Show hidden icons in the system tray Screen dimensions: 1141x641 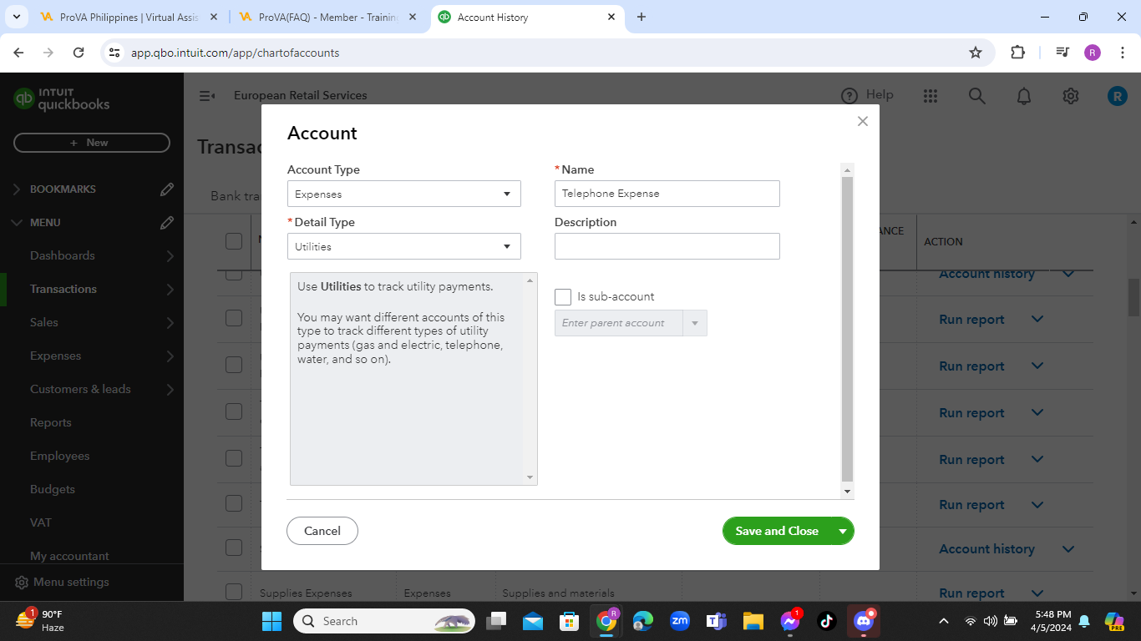tap(944, 621)
